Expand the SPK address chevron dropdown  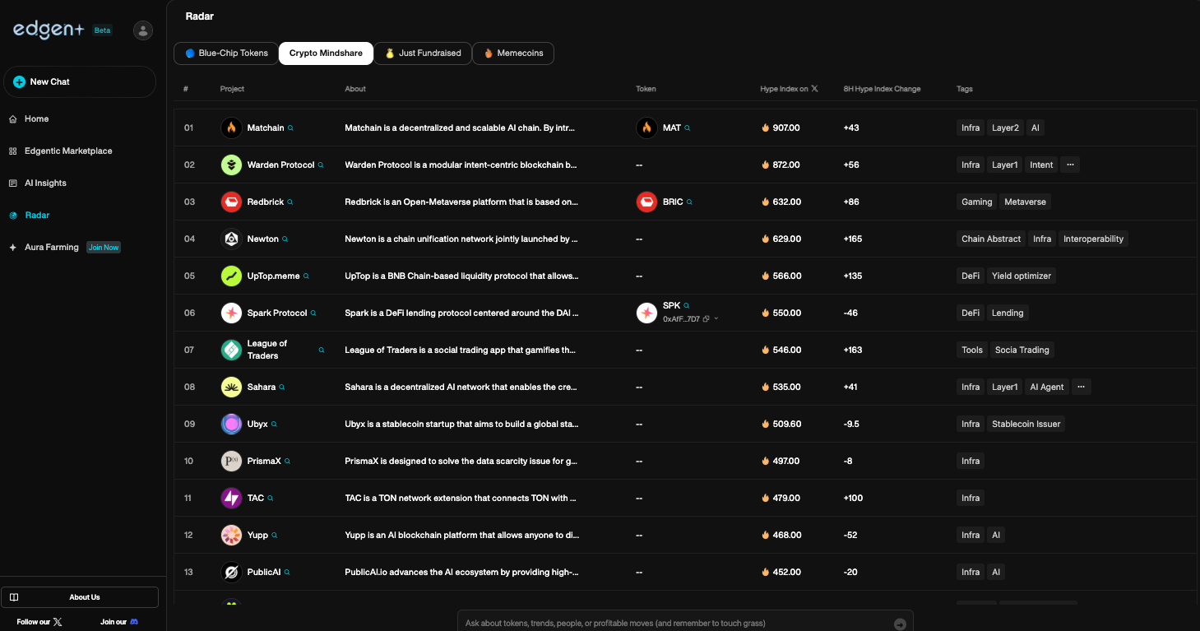point(716,319)
